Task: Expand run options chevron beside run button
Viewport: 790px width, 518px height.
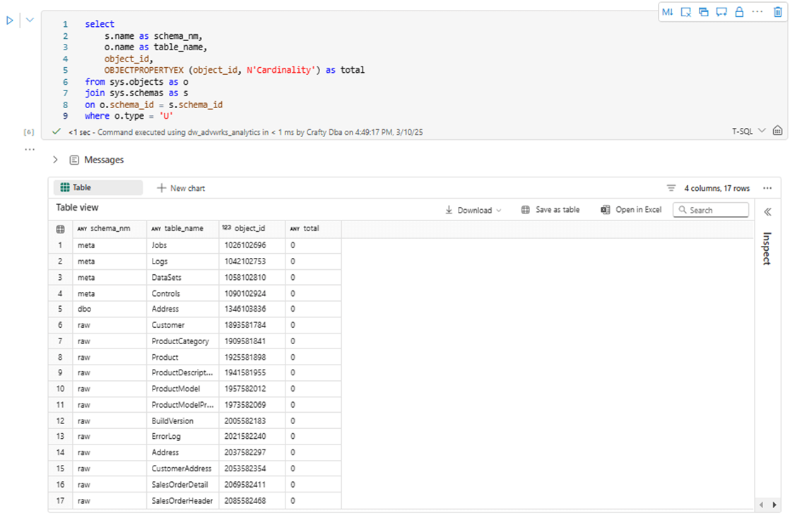Action: click(x=30, y=20)
